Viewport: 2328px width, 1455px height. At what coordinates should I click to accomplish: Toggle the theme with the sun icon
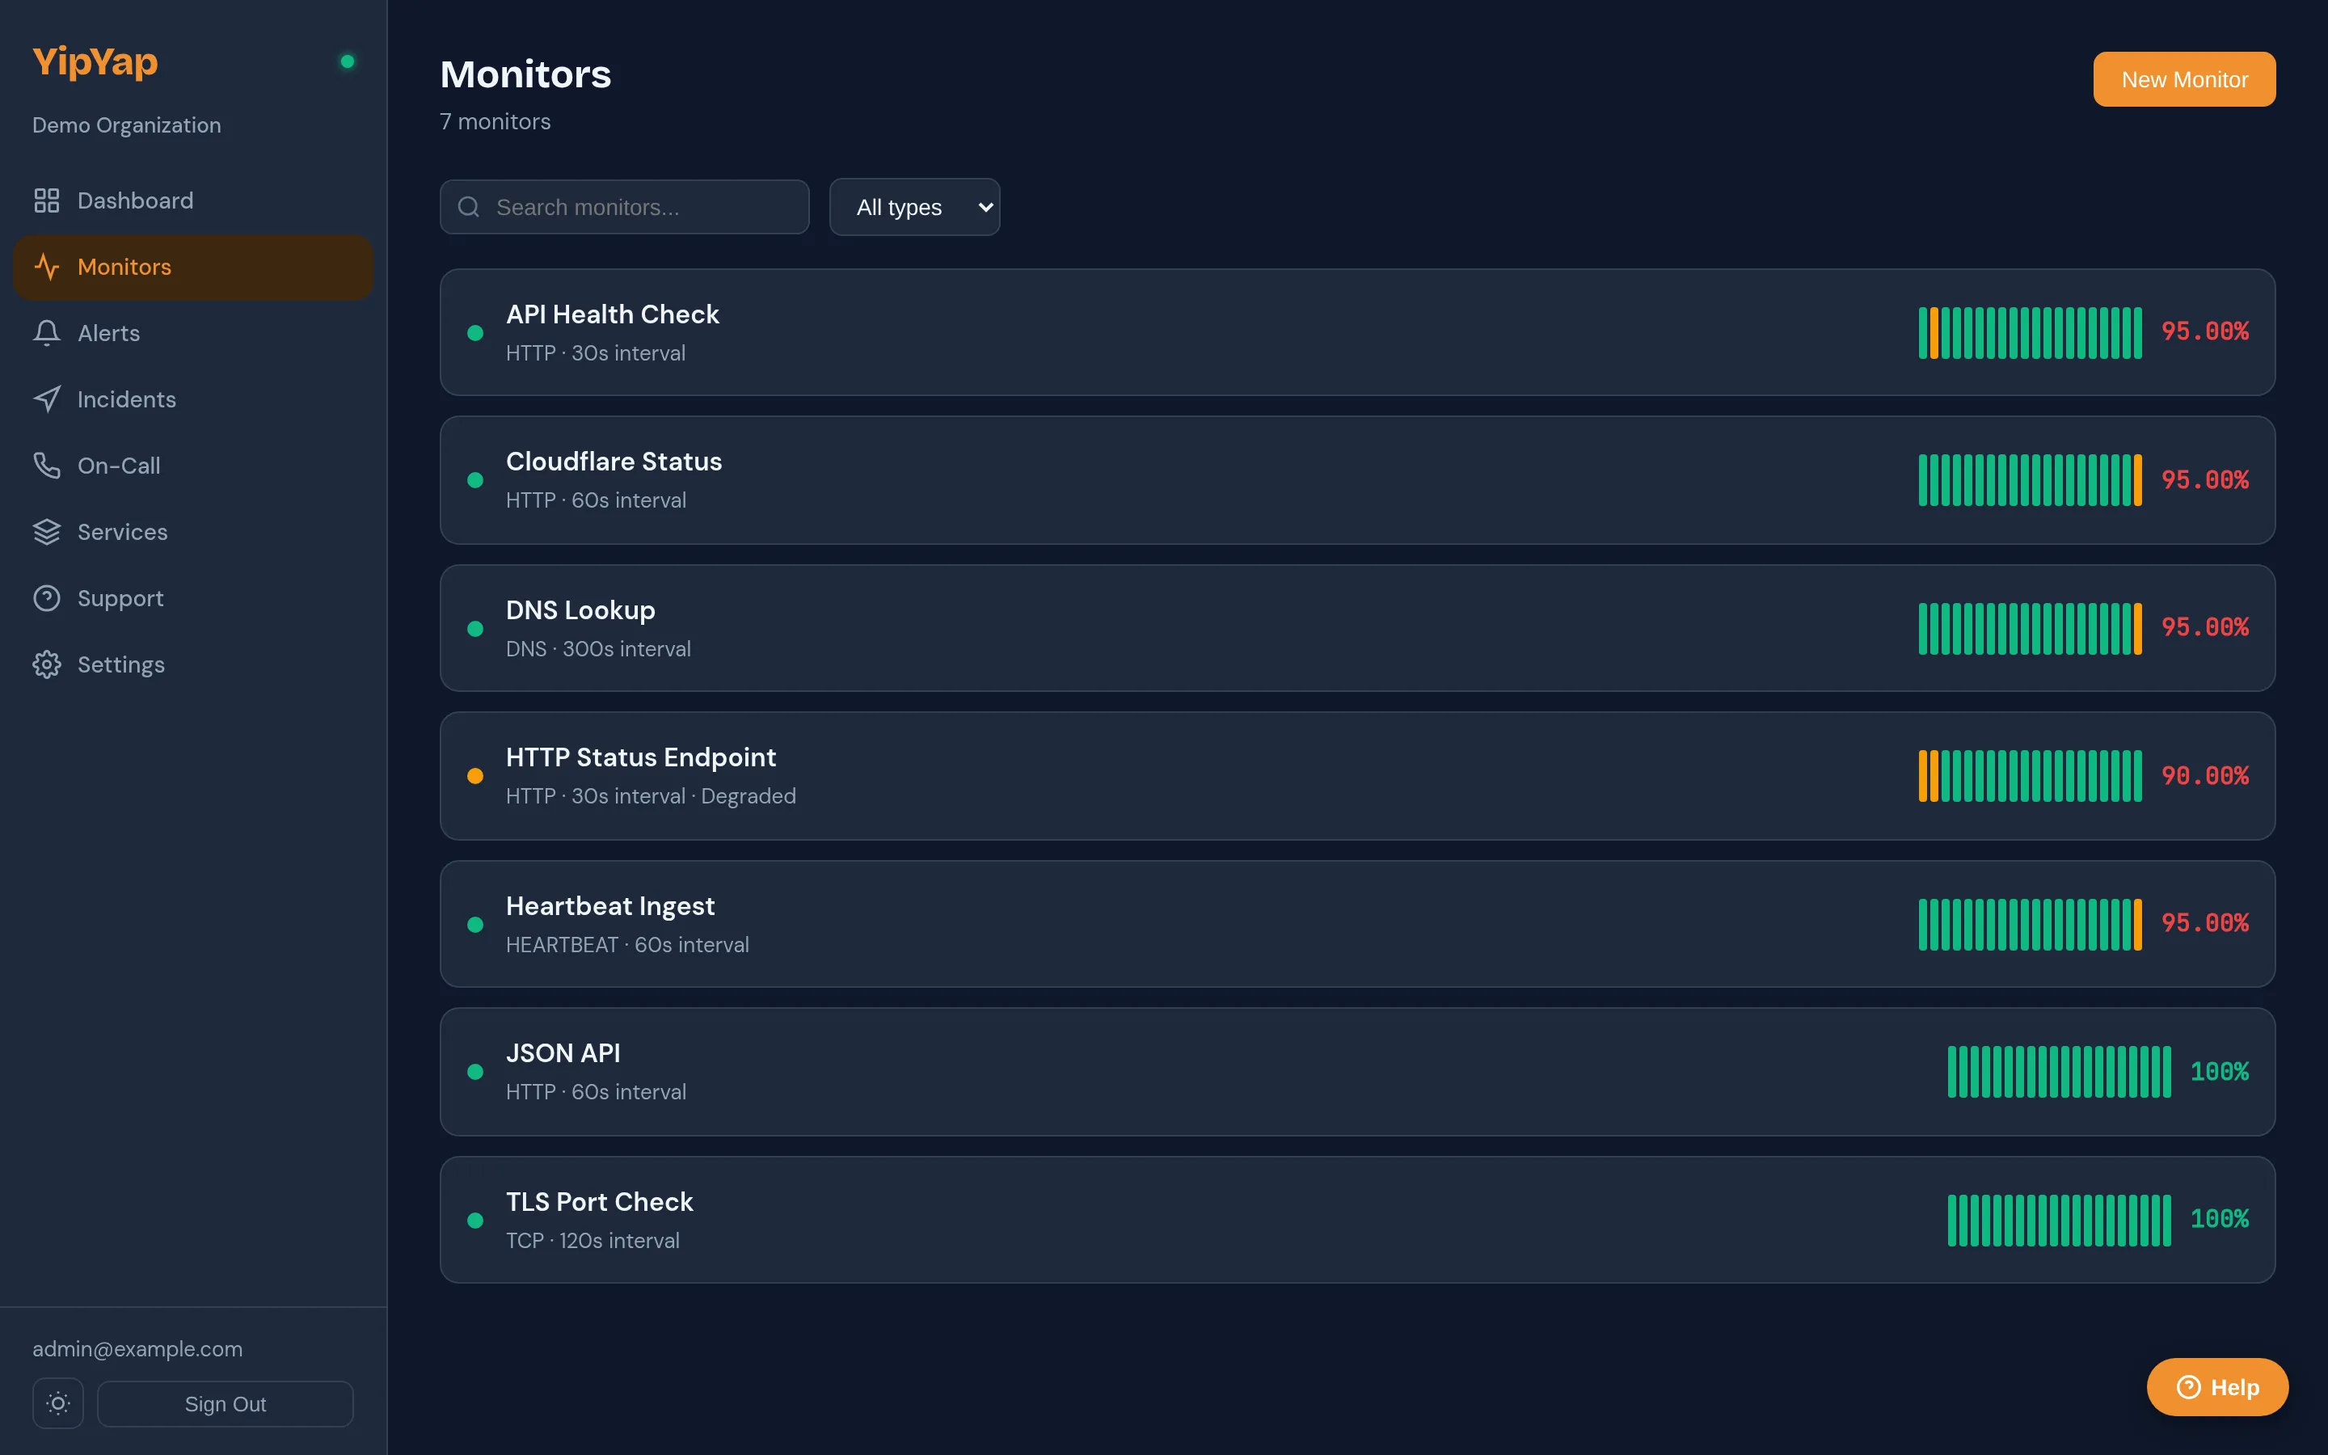coord(57,1403)
